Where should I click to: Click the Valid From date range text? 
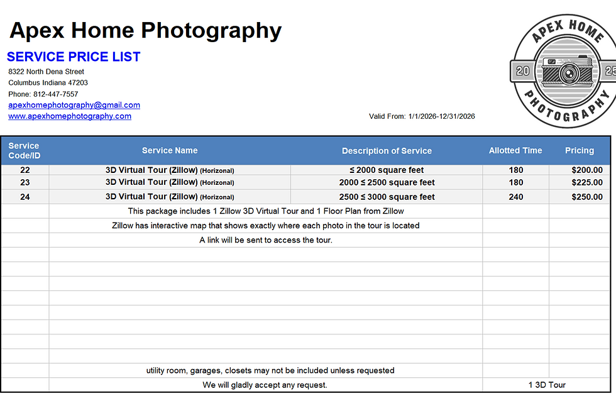(x=422, y=116)
